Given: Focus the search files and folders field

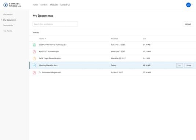Looking at the screenshot, I should point(55,24).
